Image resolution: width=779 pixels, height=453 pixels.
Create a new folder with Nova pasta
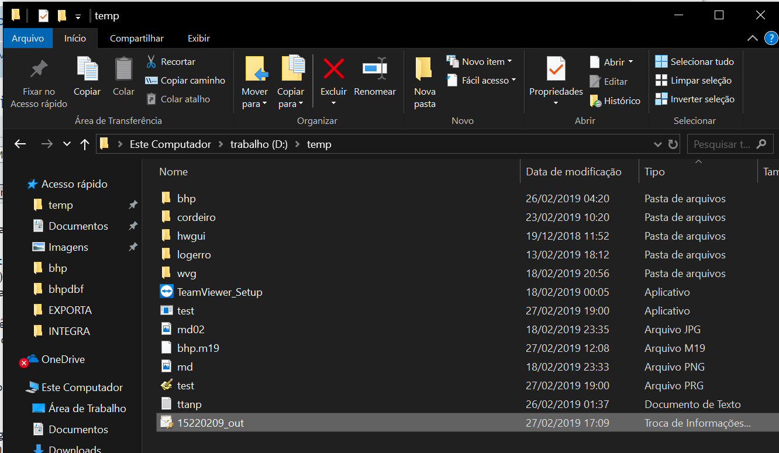pos(425,82)
